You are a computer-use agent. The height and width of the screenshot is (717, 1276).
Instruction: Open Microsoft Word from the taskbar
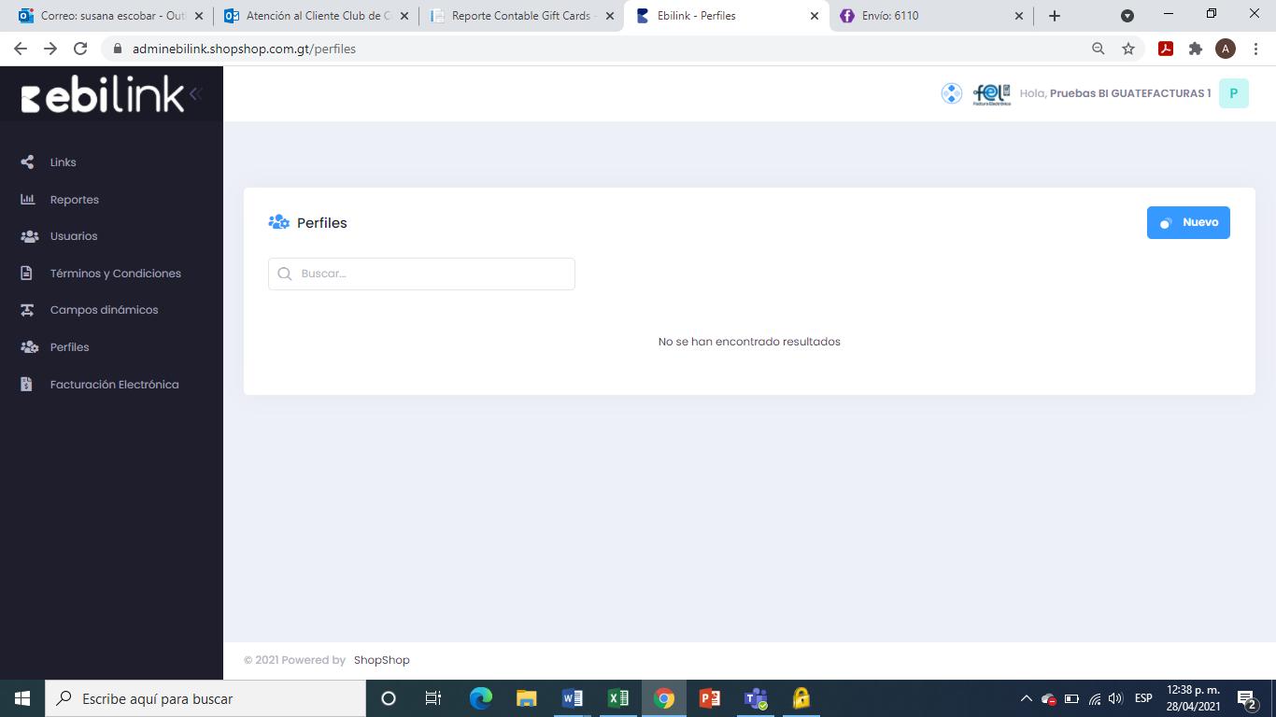point(573,698)
